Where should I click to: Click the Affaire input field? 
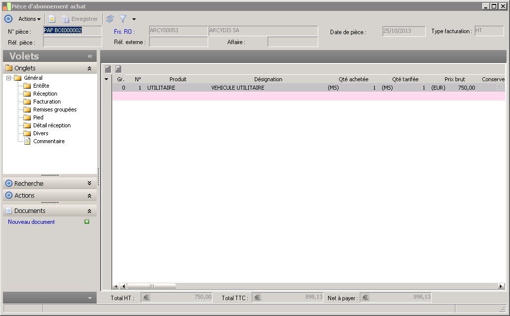click(x=293, y=42)
